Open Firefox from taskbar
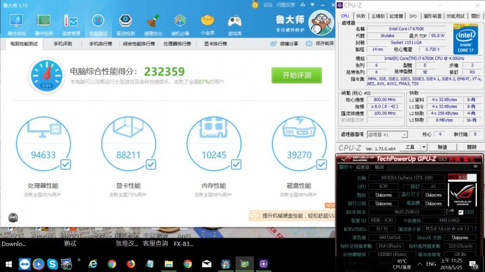The width and height of the screenshot is (485, 272). point(131,264)
